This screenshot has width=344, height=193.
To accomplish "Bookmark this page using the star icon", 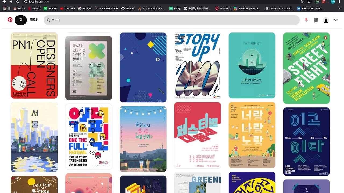I will (x=309, y=2).
